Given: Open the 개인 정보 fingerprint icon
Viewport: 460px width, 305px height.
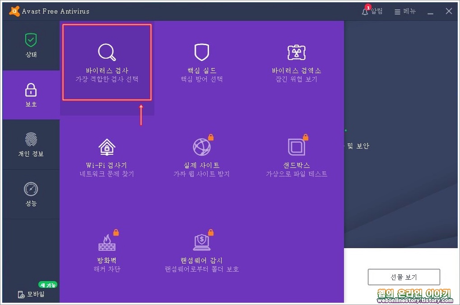Looking at the screenshot, I should point(31,139).
